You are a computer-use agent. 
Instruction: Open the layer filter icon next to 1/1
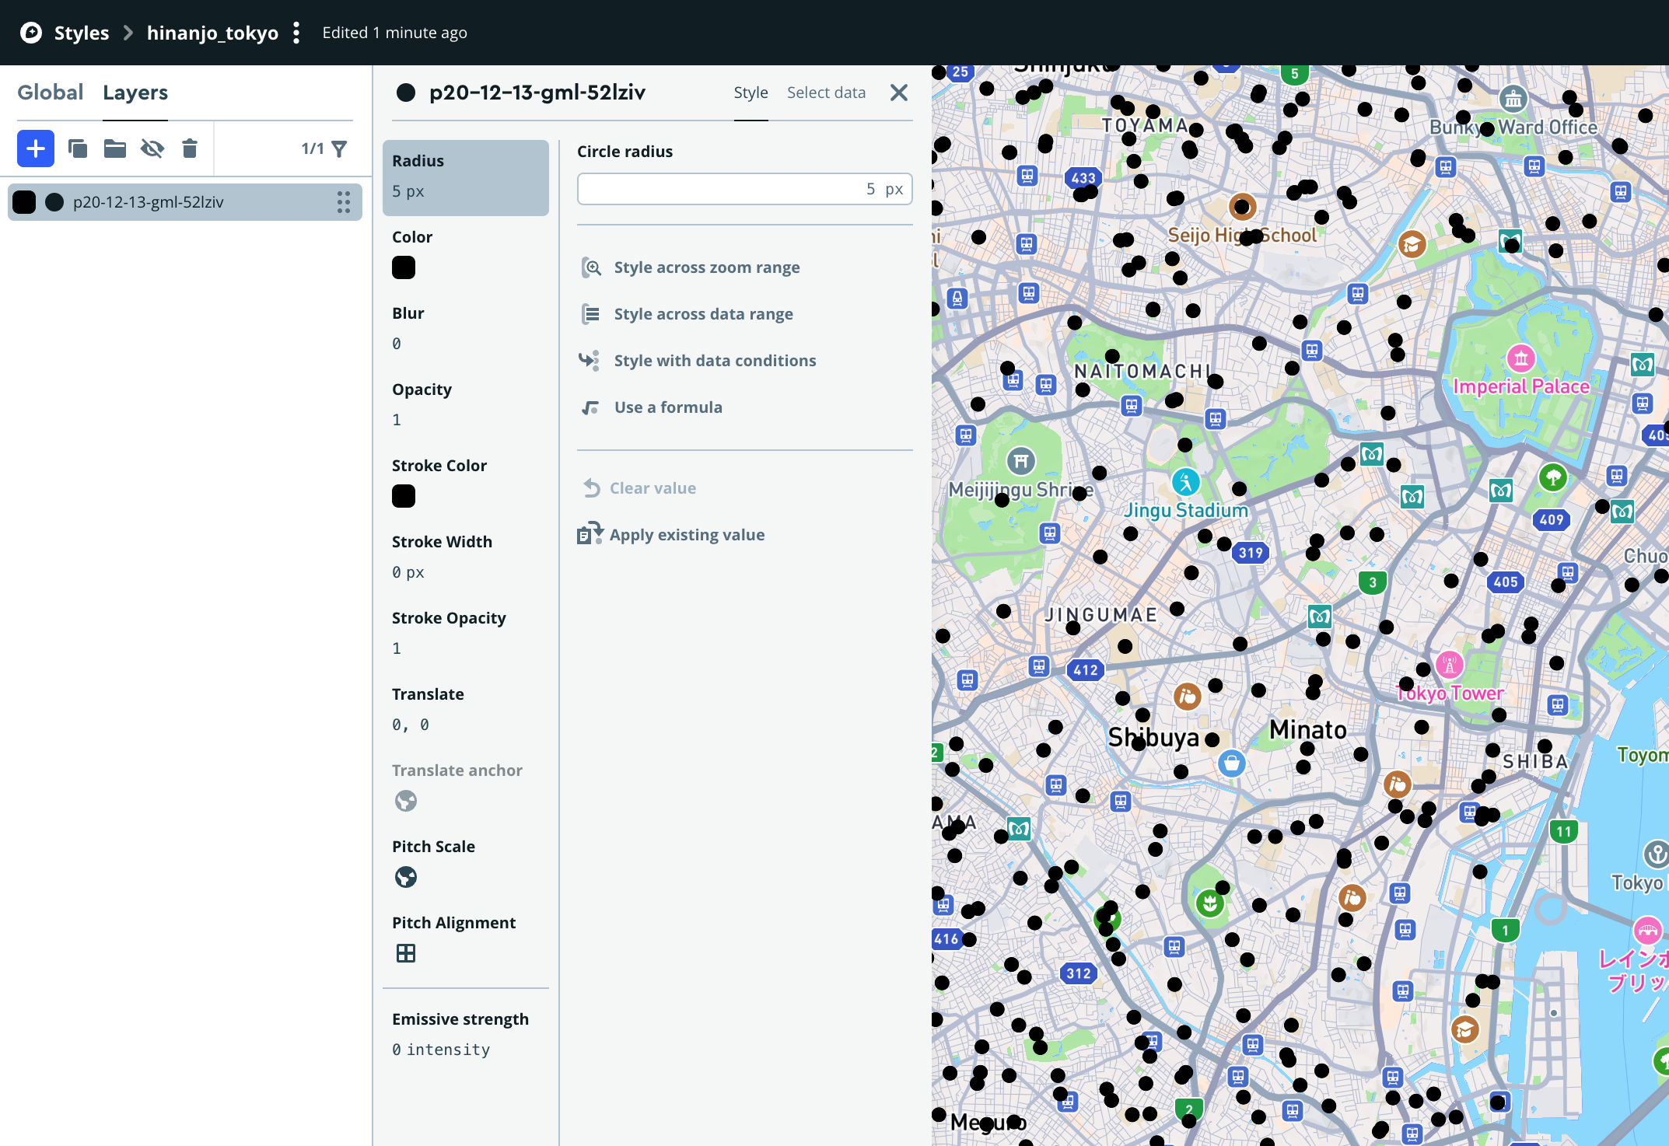coord(339,148)
